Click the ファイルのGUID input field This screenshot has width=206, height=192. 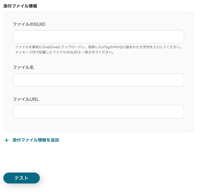point(98,37)
